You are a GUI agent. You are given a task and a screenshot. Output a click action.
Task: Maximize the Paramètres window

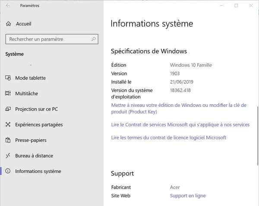[x=236, y=6]
